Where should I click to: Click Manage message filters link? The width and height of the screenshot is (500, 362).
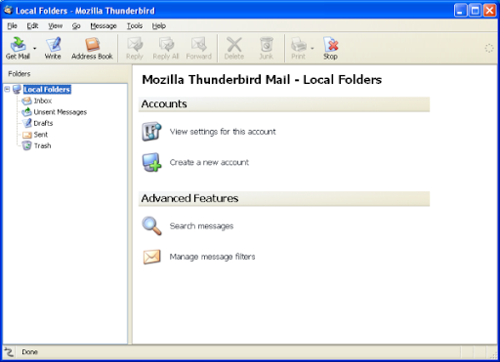[212, 257]
